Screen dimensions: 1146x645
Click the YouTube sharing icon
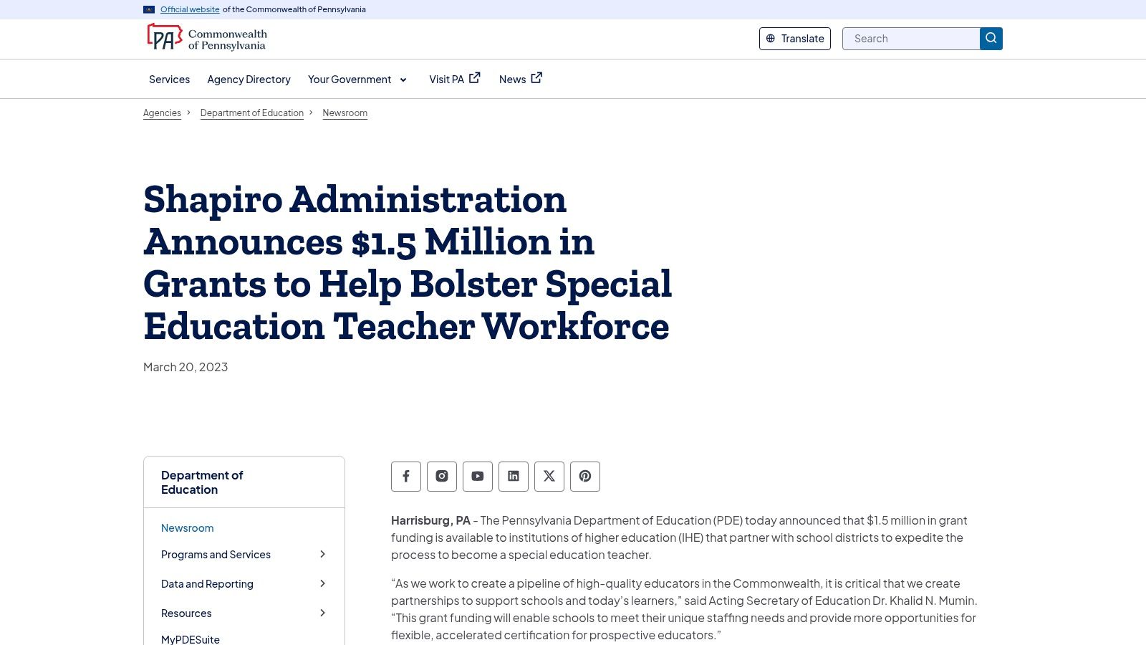pyautogui.click(x=478, y=476)
